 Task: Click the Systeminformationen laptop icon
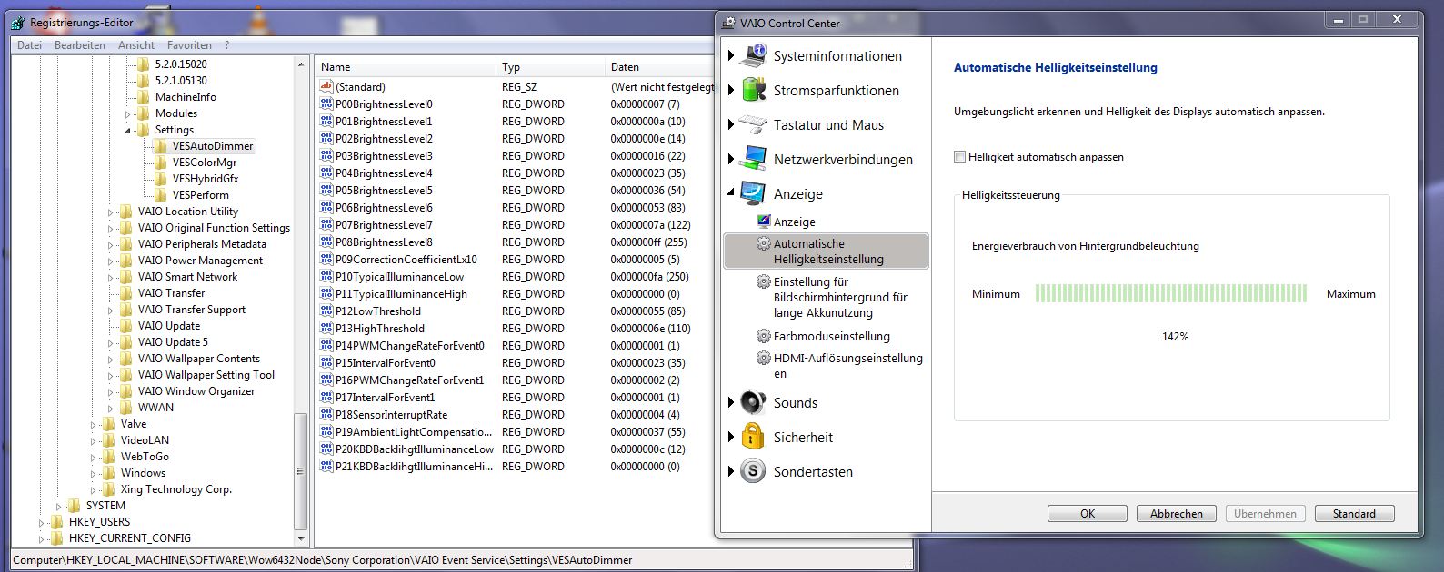tap(753, 55)
